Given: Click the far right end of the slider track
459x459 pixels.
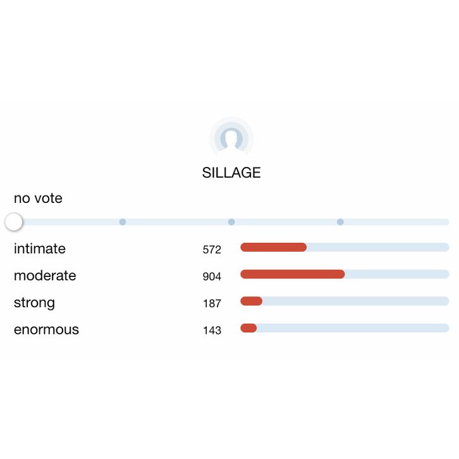Looking at the screenshot, I should tap(445, 222).
